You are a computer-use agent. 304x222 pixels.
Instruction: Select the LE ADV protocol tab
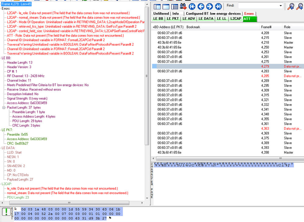[189, 19]
